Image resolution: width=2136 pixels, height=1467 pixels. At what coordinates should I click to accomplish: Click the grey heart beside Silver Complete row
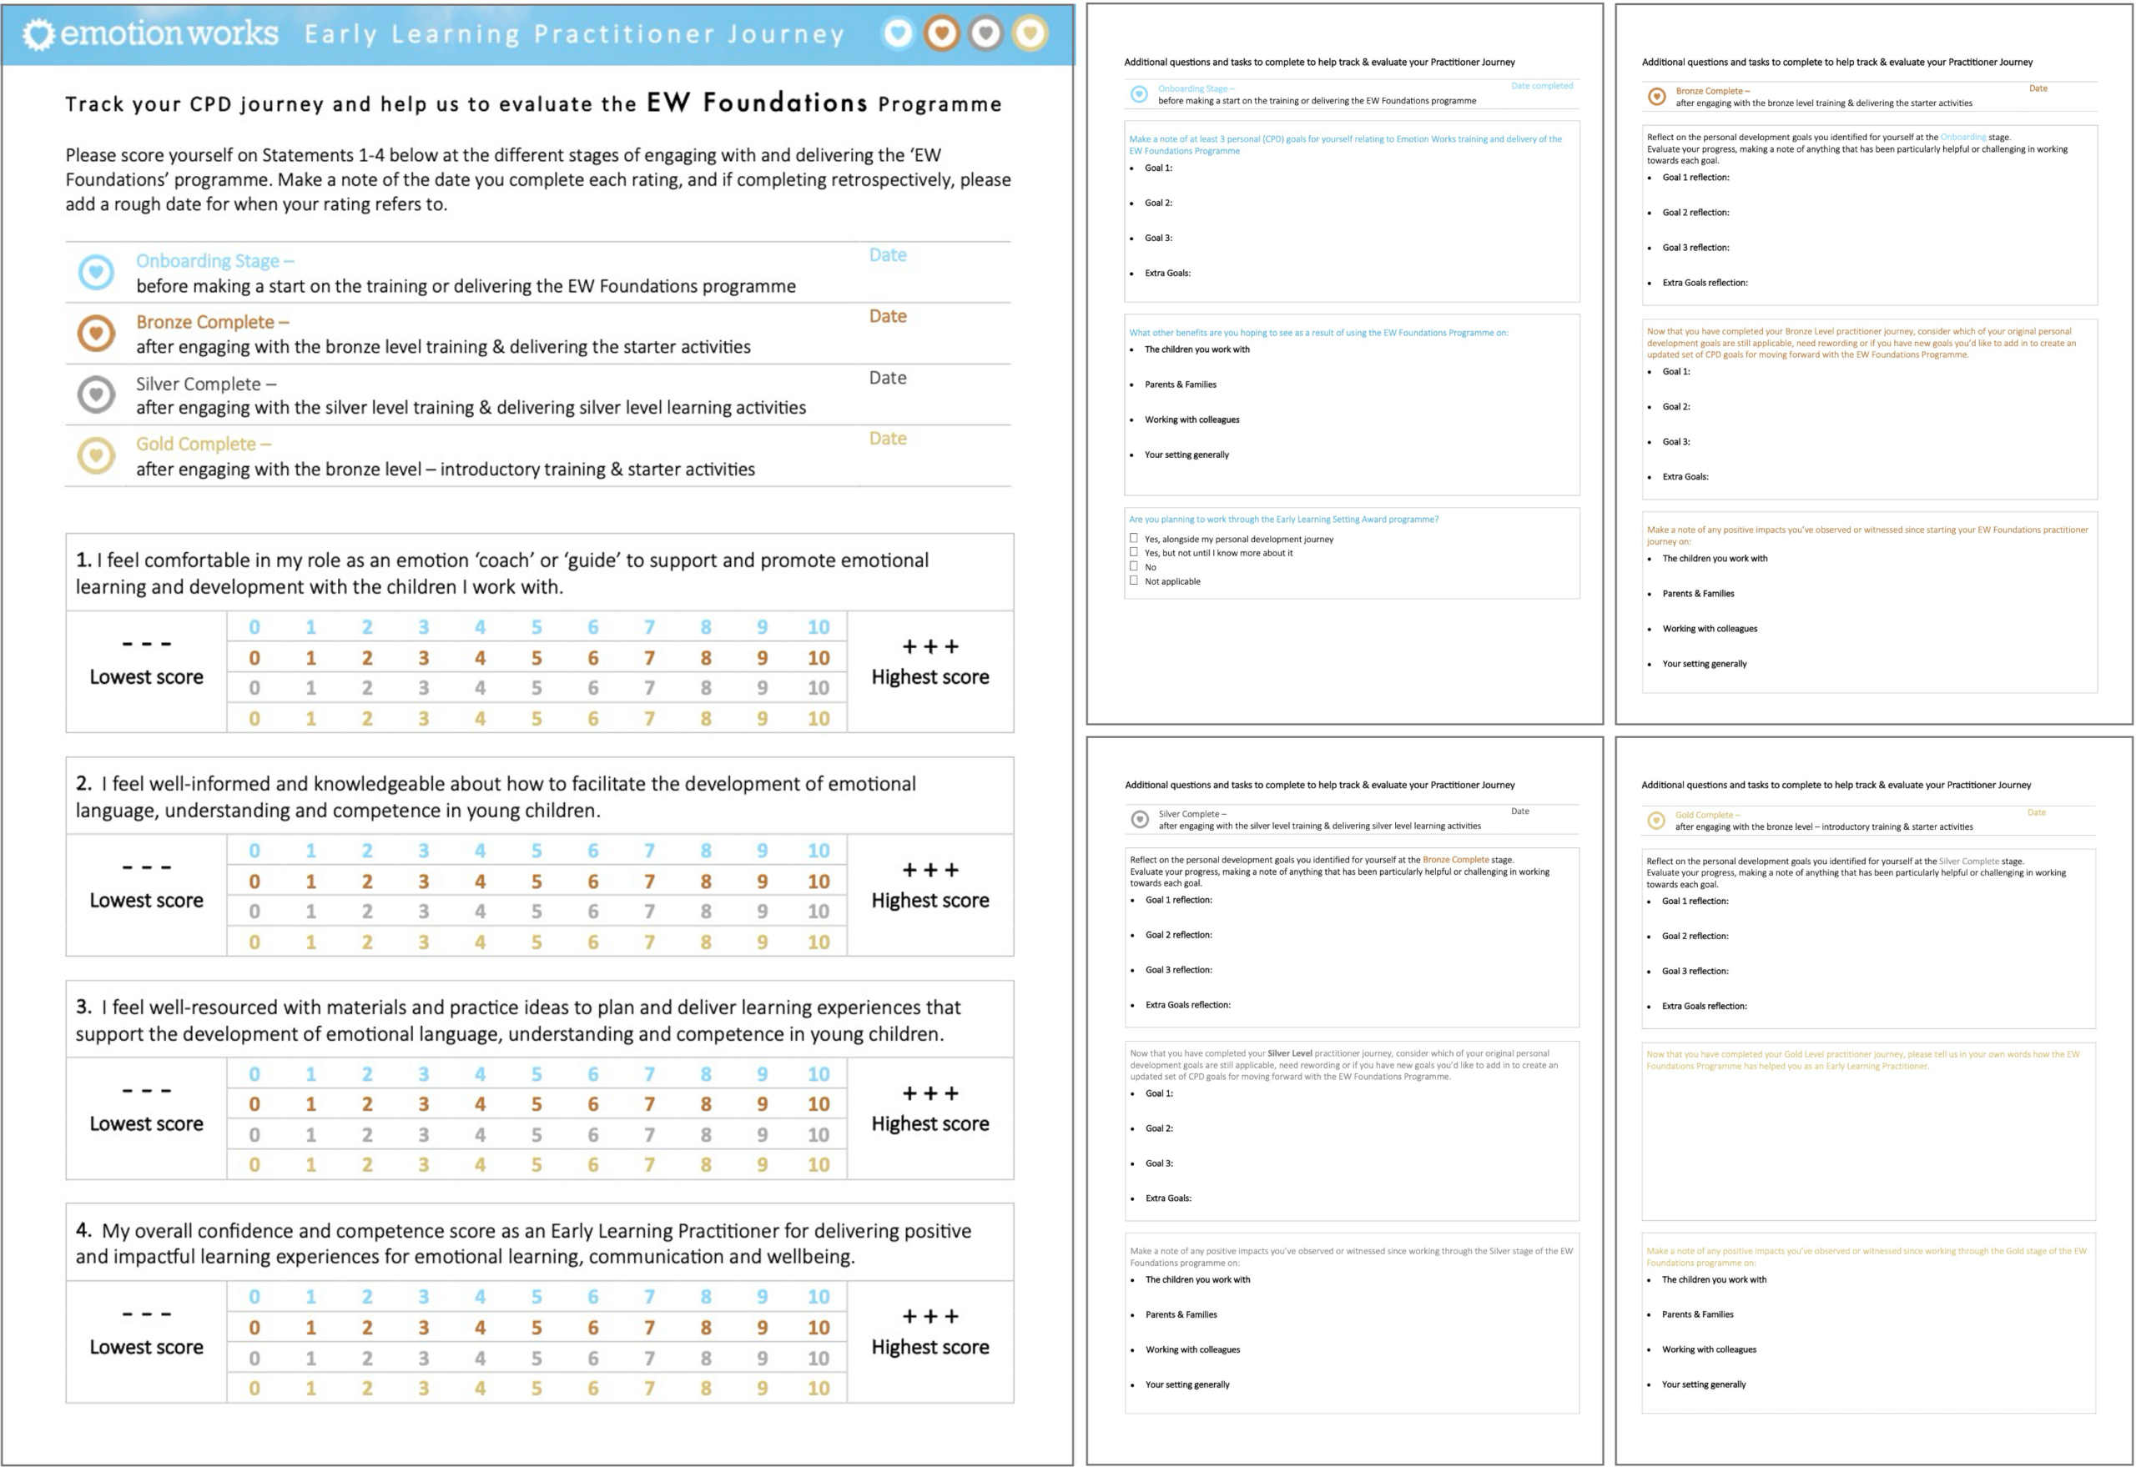point(96,394)
